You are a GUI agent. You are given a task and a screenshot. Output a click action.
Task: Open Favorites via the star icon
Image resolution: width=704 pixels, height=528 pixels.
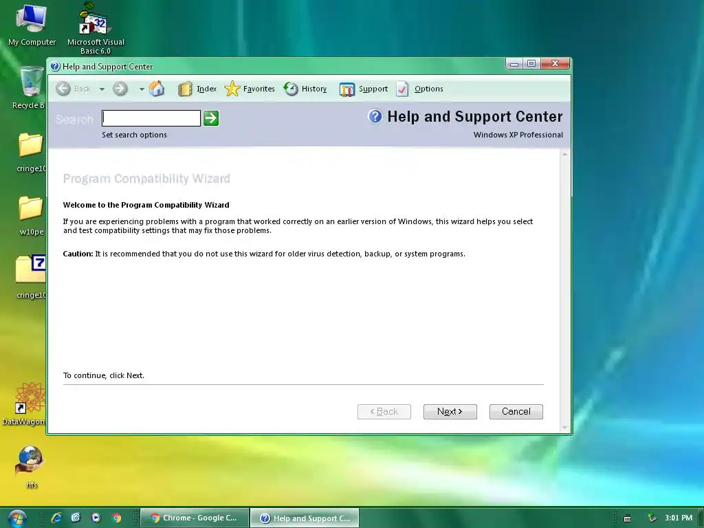tap(232, 89)
